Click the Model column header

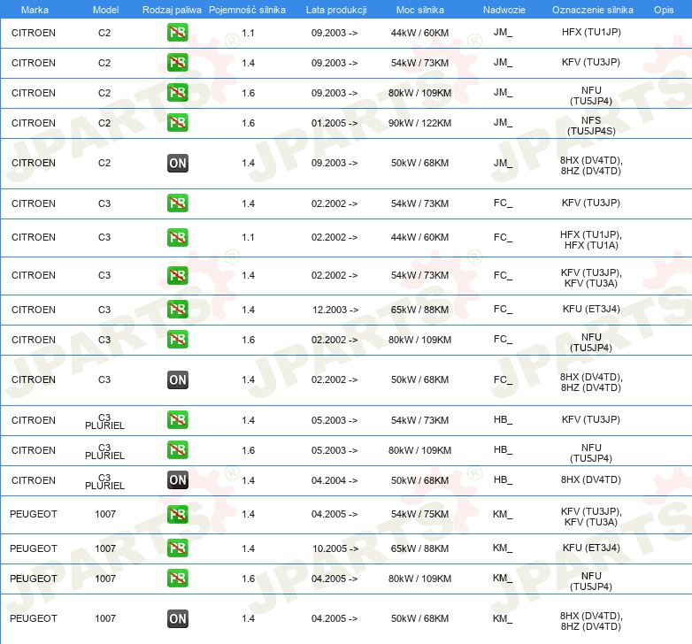[105, 10]
